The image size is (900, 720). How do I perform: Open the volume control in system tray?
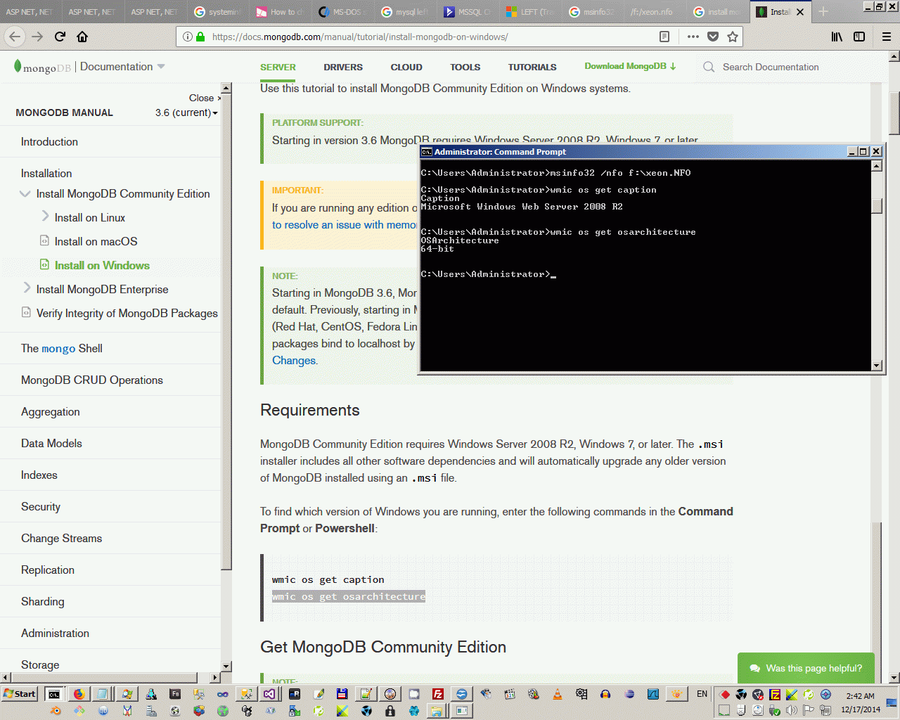click(x=792, y=710)
